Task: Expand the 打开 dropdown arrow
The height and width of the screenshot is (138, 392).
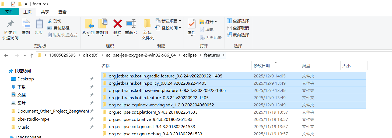Action: pyautogui.click(x=216, y=22)
